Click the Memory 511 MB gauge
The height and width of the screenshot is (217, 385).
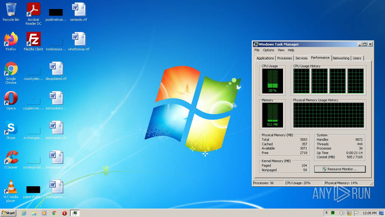tap(273, 115)
